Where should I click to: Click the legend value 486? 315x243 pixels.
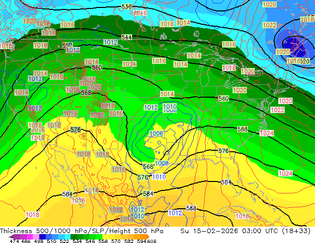point(26,241)
